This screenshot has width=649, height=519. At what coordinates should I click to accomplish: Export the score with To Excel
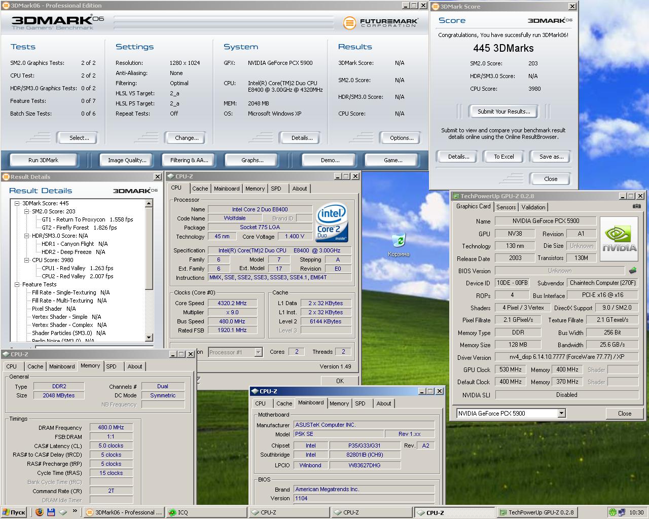[504, 157]
